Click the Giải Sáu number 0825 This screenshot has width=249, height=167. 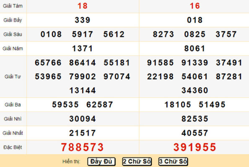coord(195,34)
